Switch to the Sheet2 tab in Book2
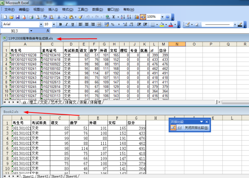249x178 pixels. click(x=43, y=176)
